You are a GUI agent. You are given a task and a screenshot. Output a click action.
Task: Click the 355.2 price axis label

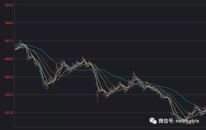tap(9, 95)
